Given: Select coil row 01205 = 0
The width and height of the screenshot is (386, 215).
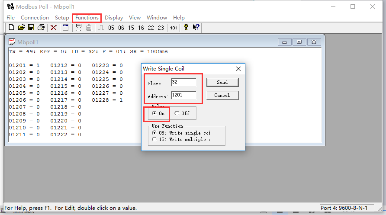Looking at the screenshot, I should click(24, 93).
